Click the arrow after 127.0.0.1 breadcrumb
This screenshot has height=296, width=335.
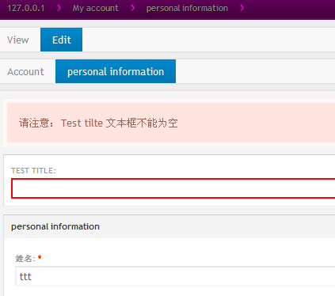point(59,8)
